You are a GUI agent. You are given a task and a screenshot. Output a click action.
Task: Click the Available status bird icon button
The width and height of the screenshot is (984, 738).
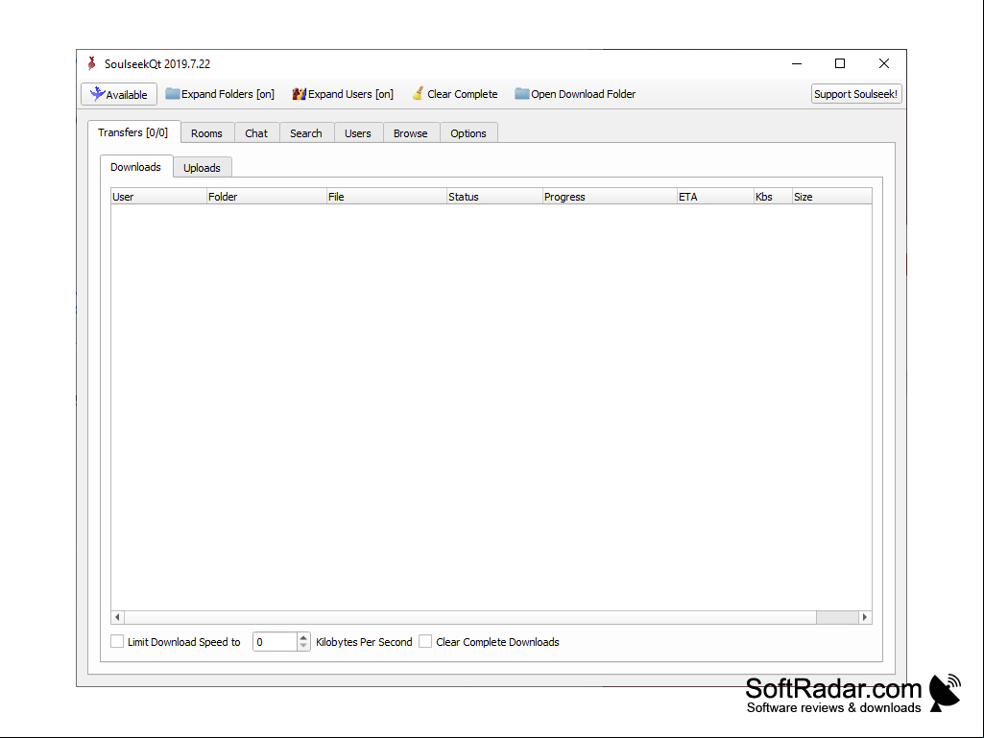(119, 94)
